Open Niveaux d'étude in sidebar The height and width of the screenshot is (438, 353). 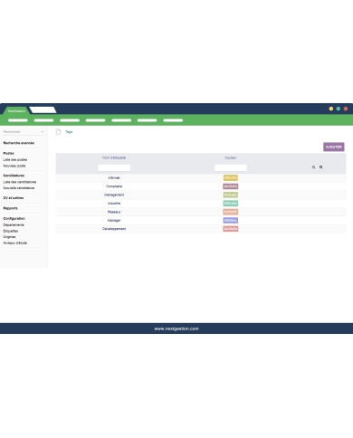coord(15,243)
